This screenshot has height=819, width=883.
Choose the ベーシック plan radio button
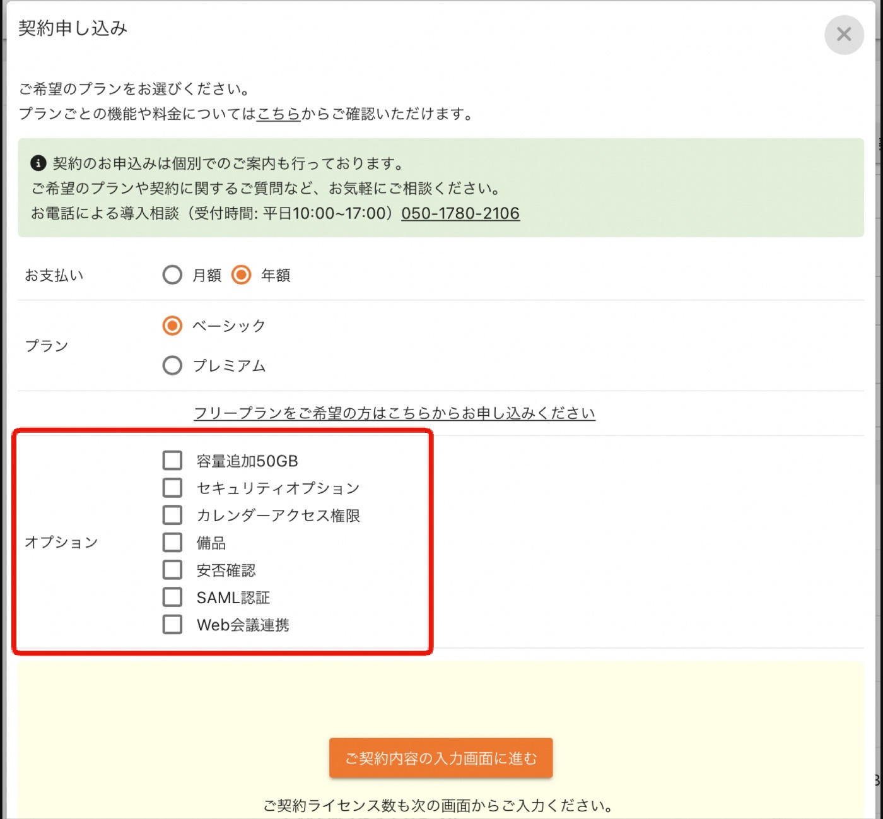[172, 326]
